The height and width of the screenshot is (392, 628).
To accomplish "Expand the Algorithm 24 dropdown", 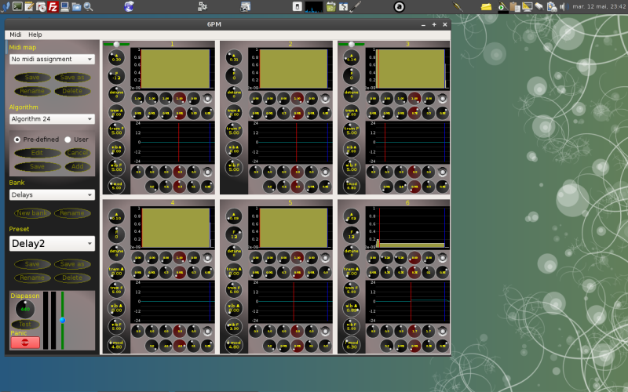I will (52, 118).
